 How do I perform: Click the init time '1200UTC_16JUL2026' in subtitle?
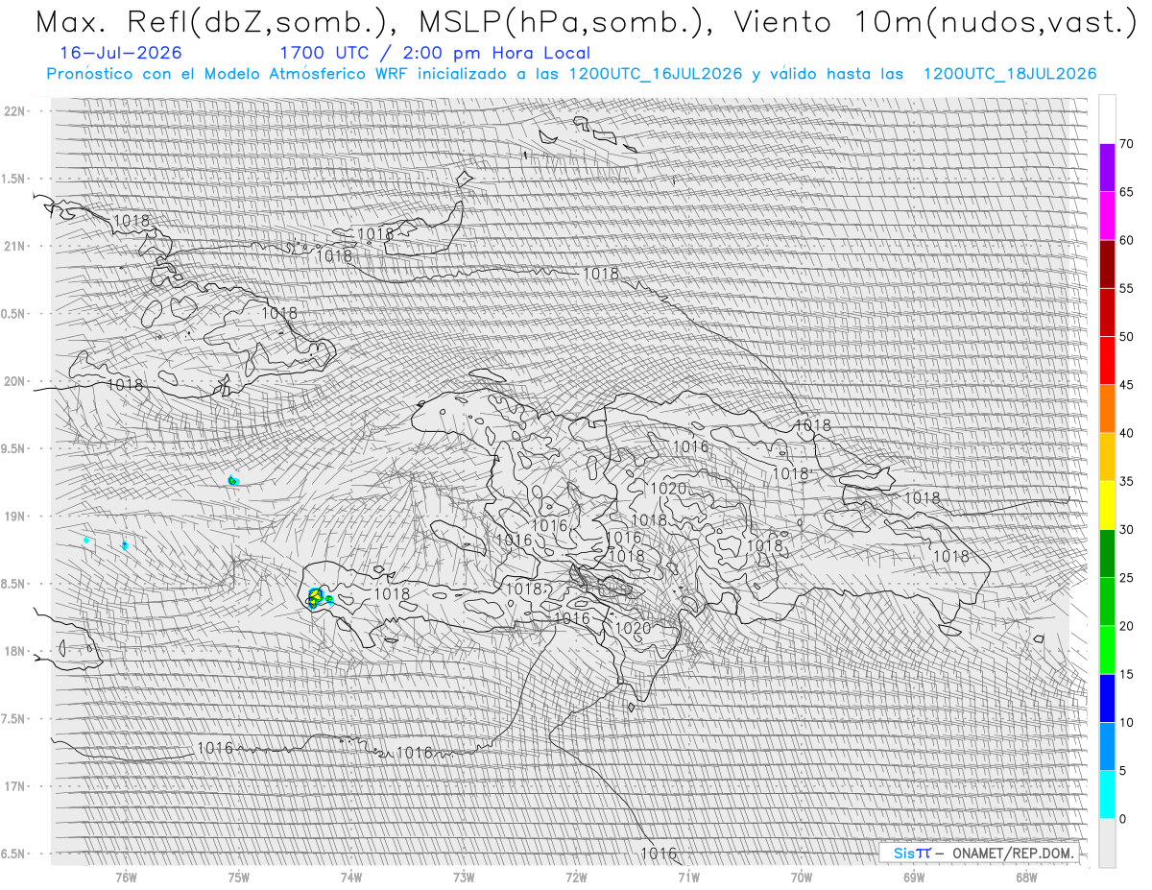tap(656, 74)
